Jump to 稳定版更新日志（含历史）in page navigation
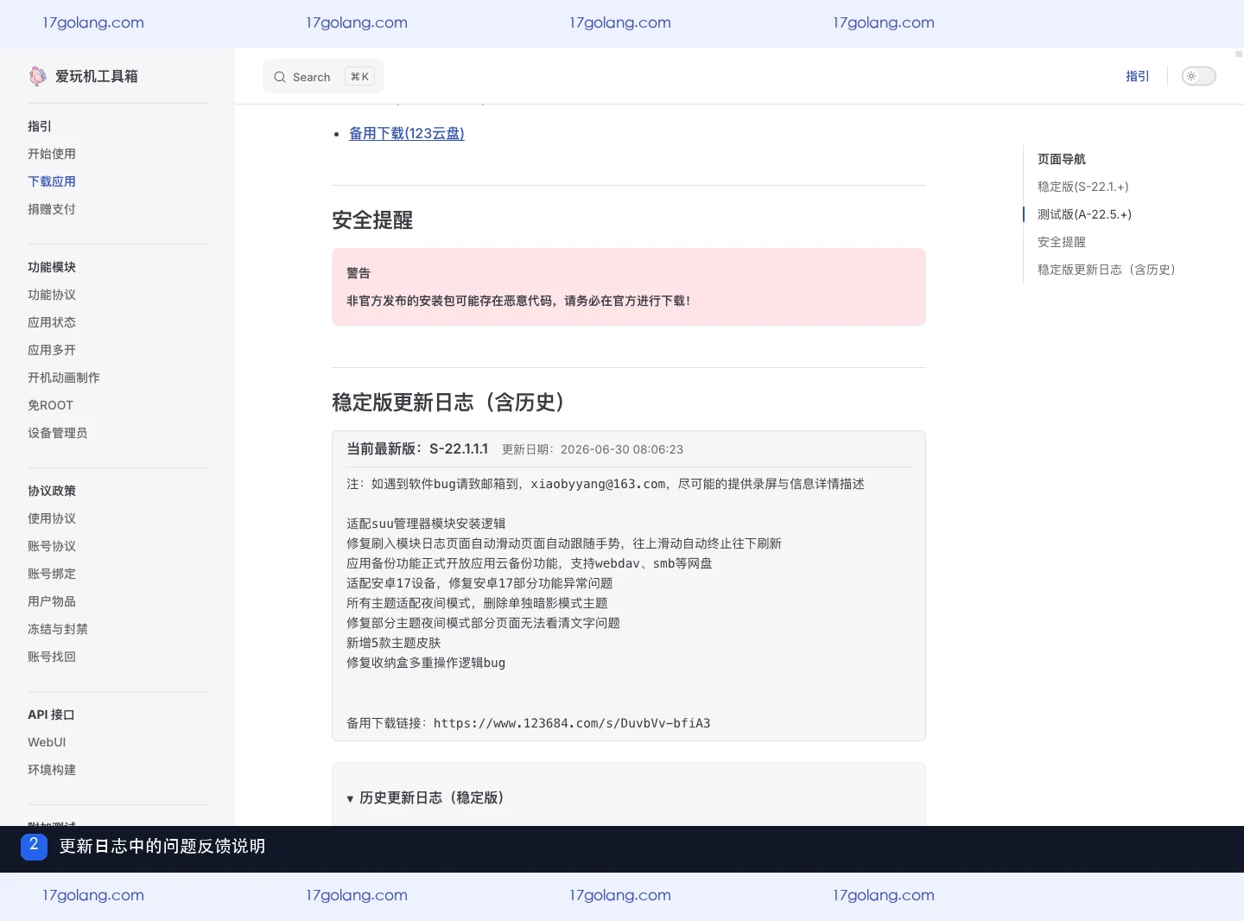The image size is (1244, 921). [x=1107, y=270]
